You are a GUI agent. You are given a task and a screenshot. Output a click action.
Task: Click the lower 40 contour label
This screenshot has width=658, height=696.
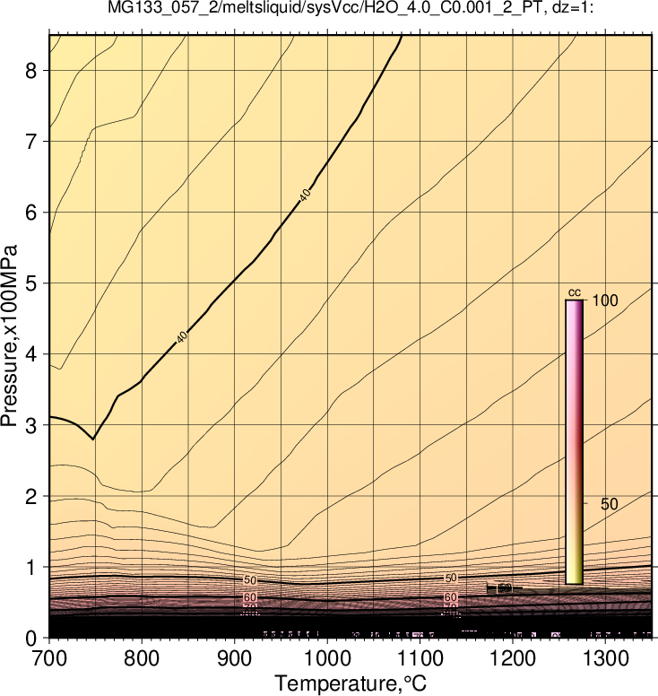[181, 337]
